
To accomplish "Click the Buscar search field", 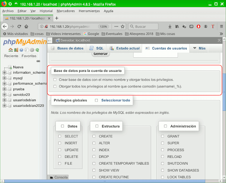I will pyautogui.click(x=143, y=27).
